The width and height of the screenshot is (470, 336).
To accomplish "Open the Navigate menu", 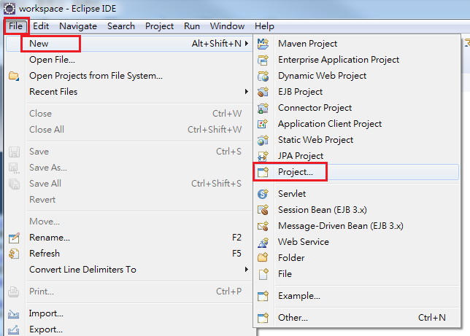I will (x=78, y=26).
